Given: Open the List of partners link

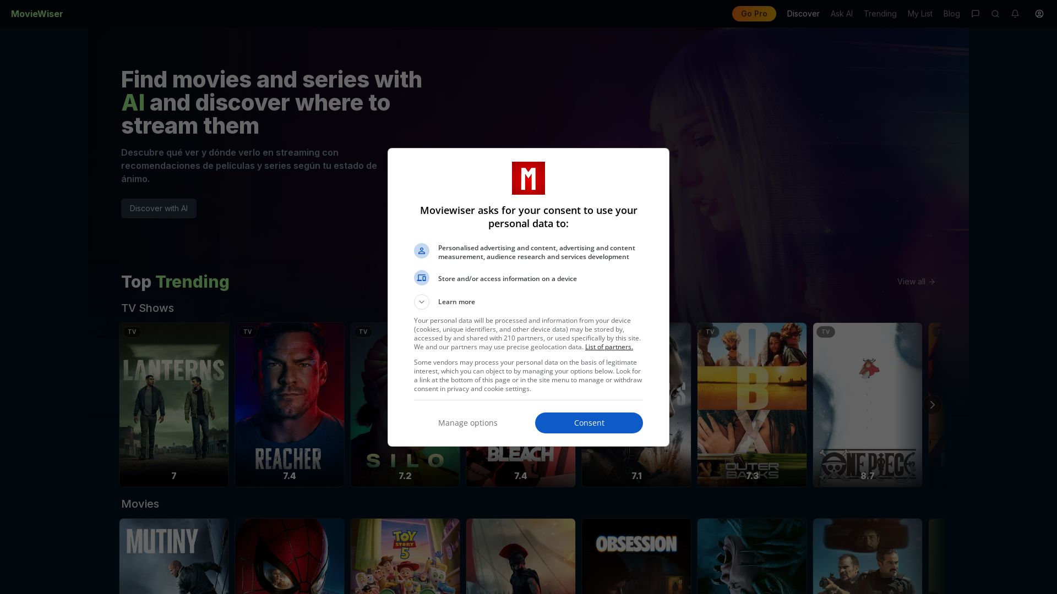Looking at the screenshot, I should 609,347.
